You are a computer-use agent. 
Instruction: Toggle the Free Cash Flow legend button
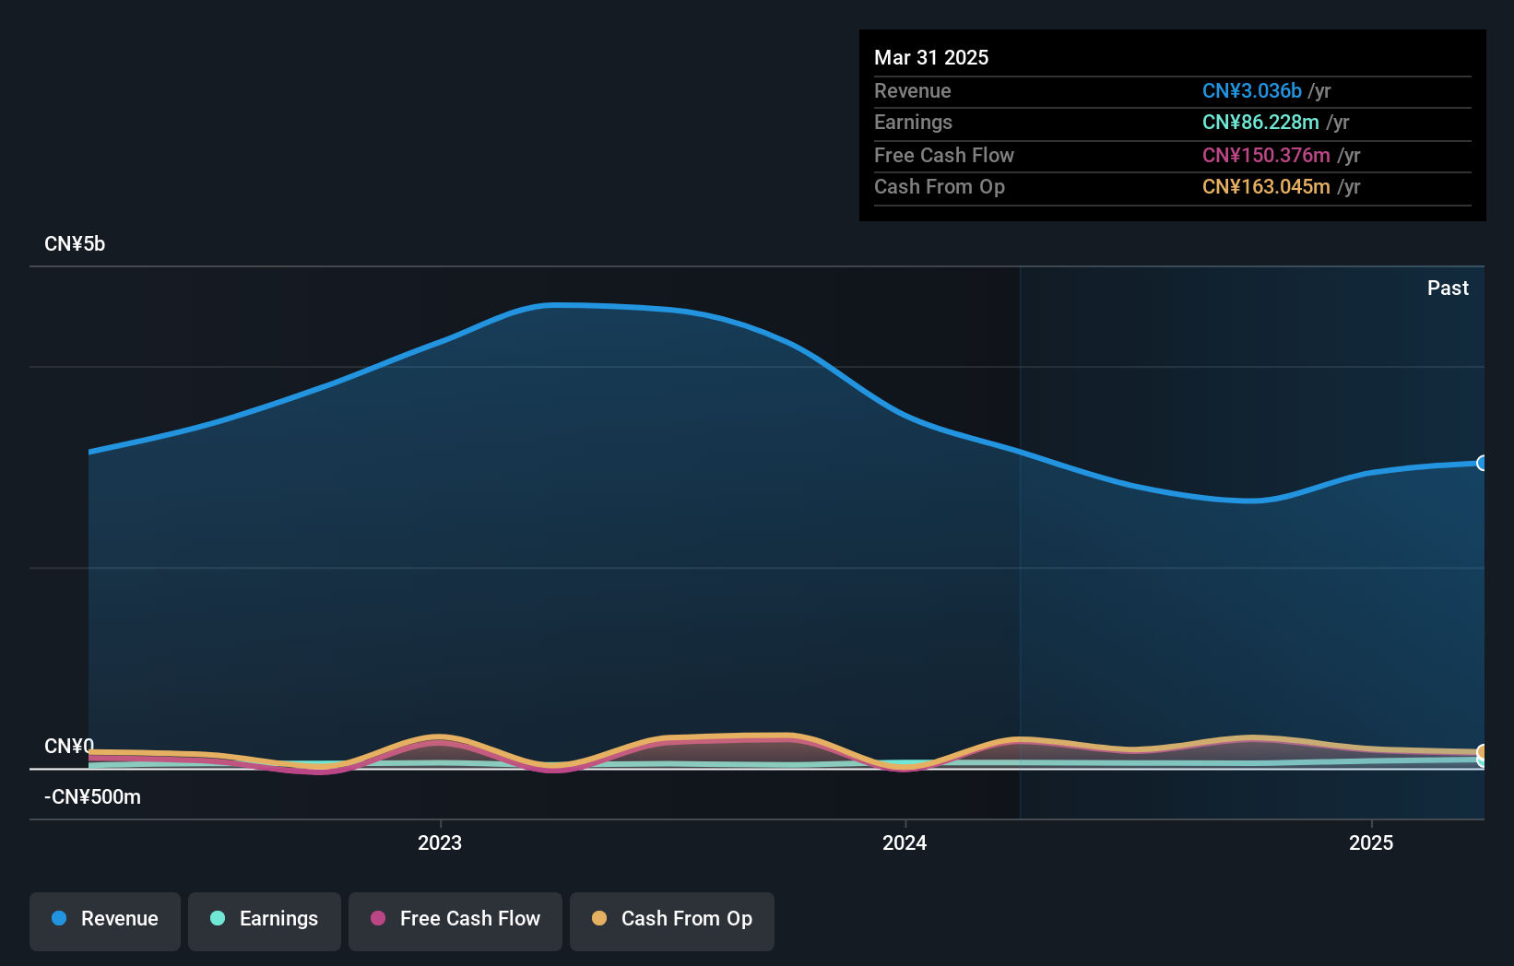pyautogui.click(x=455, y=921)
